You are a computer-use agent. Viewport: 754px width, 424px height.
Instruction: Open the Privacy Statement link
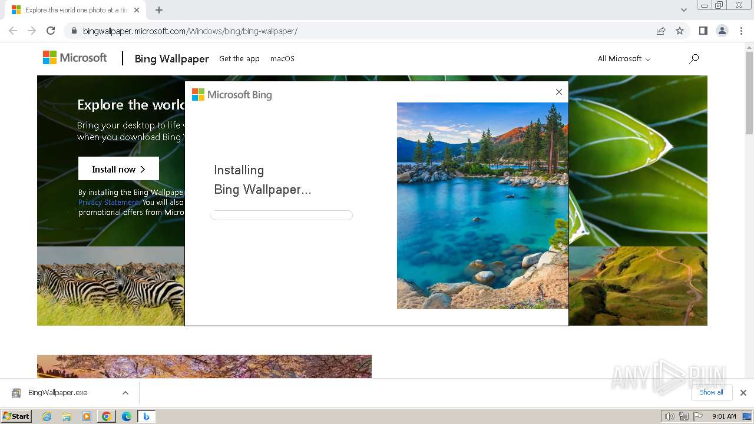tap(109, 202)
